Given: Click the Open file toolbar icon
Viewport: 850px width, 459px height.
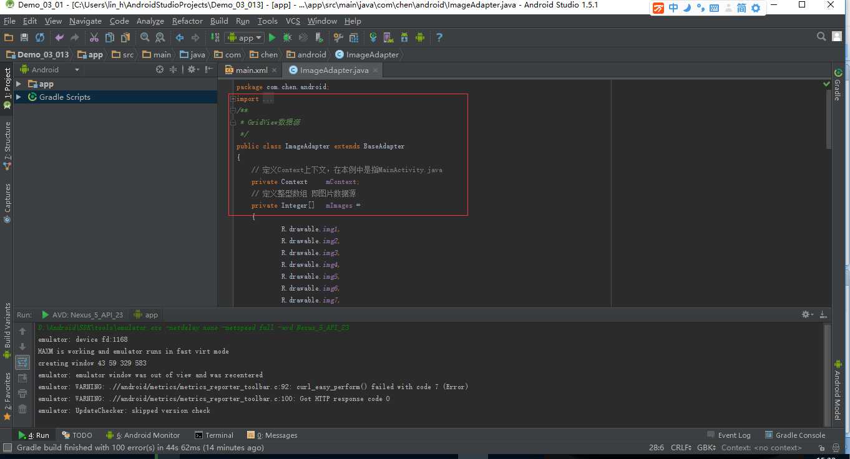Looking at the screenshot, I should point(9,37).
